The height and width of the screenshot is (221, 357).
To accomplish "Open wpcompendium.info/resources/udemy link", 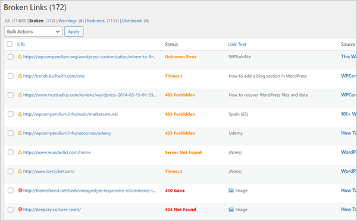I will pyautogui.click(x=67, y=133).
